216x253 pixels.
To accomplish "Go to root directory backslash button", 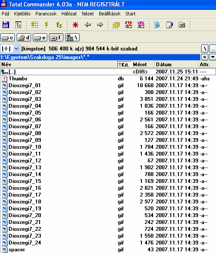I will click(x=205, y=49).
